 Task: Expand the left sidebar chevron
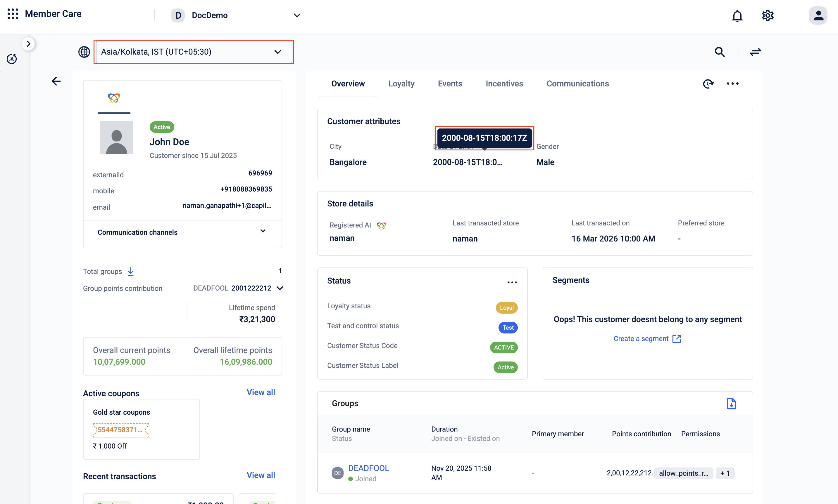(29, 44)
